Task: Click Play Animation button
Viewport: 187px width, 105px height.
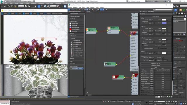Action: 172,101
